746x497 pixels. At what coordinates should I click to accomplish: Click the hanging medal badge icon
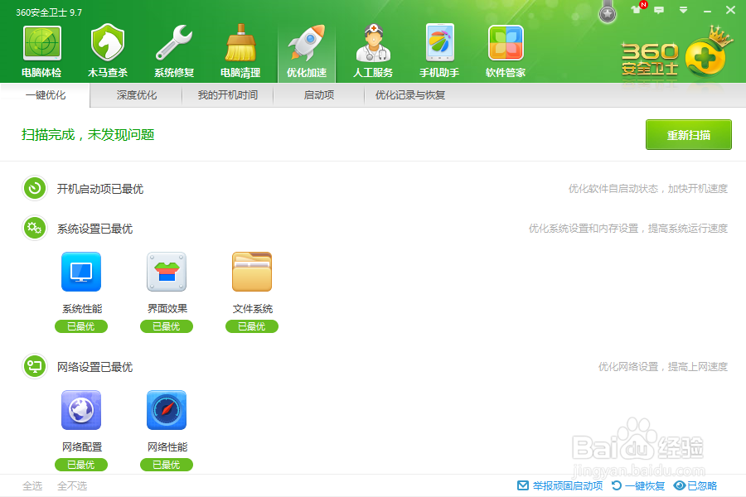607,12
